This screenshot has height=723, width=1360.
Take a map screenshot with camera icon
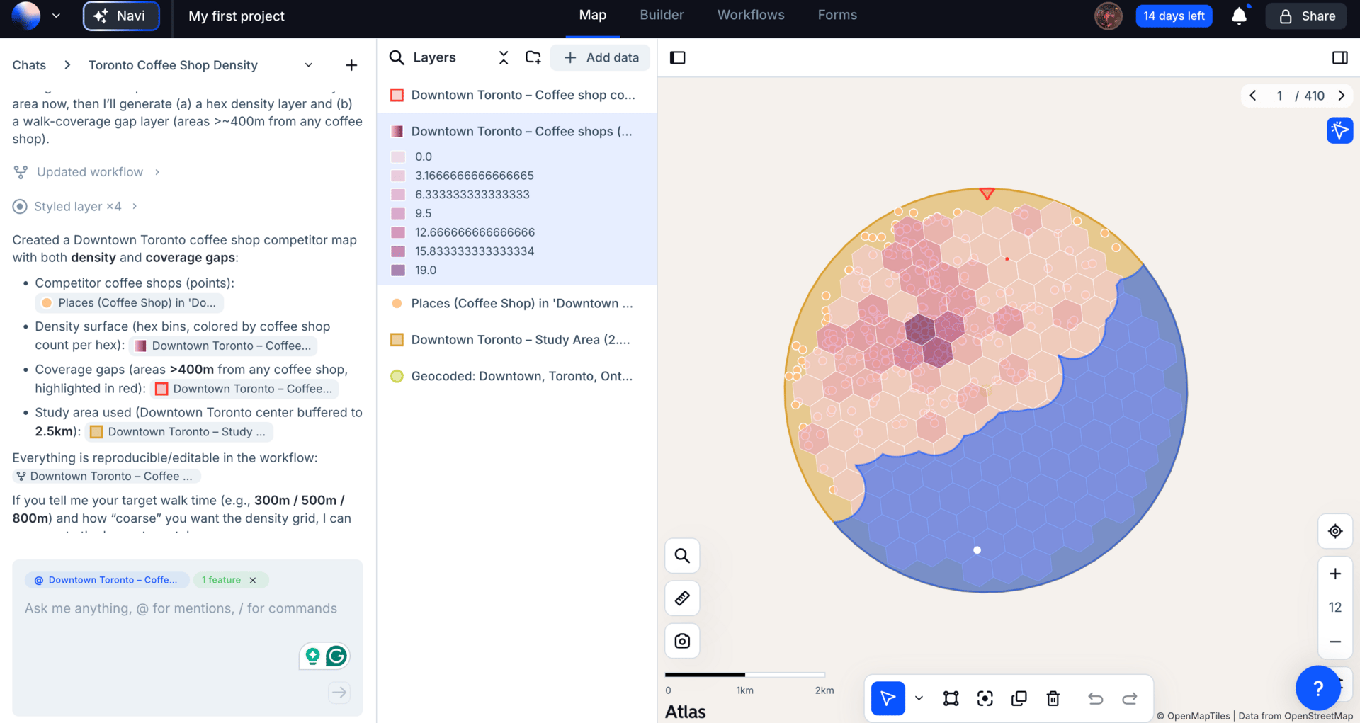click(682, 641)
